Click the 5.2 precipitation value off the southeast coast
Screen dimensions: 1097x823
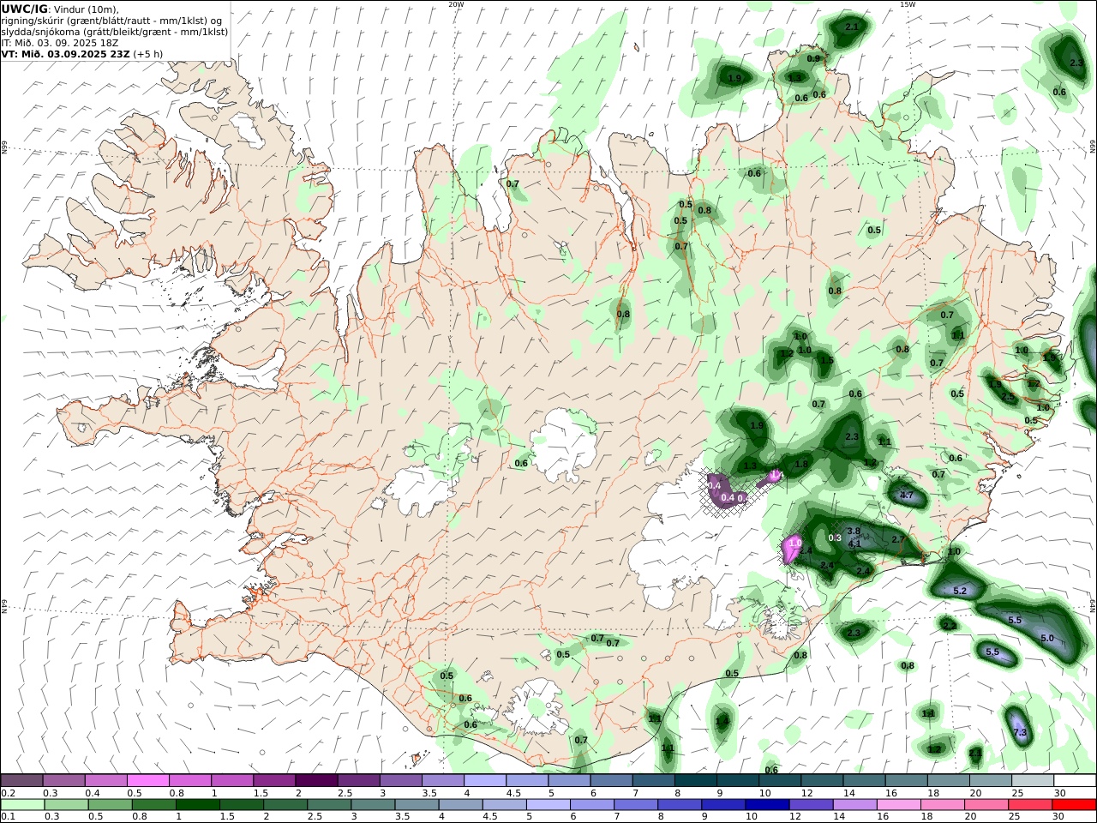click(x=960, y=592)
